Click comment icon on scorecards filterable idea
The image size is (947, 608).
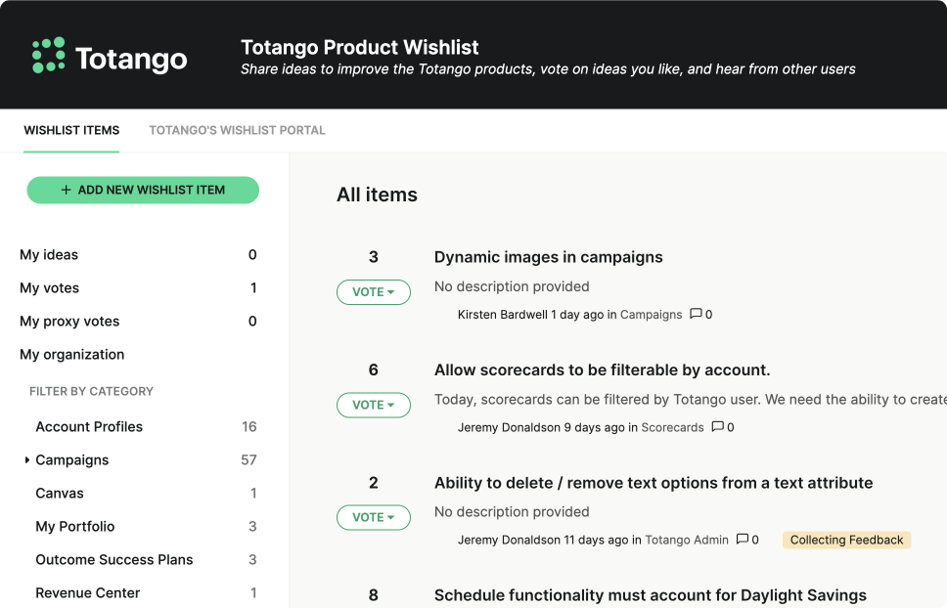(x=717, y=426)
